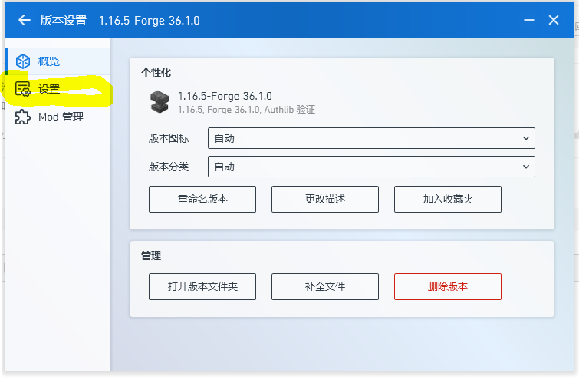Screen dimensions: 579x383
Task: Add version via 加入收藏夹 button
Action: [448, 199]
